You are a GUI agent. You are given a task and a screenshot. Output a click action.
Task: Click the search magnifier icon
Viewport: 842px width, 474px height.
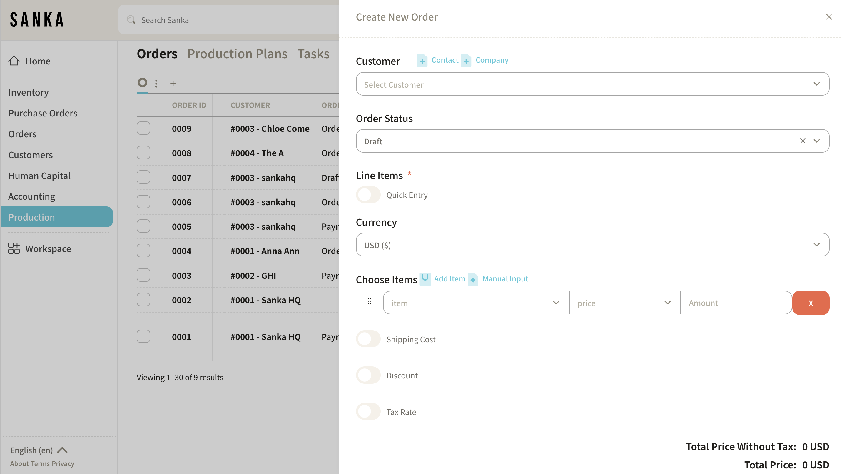[131, 20]
